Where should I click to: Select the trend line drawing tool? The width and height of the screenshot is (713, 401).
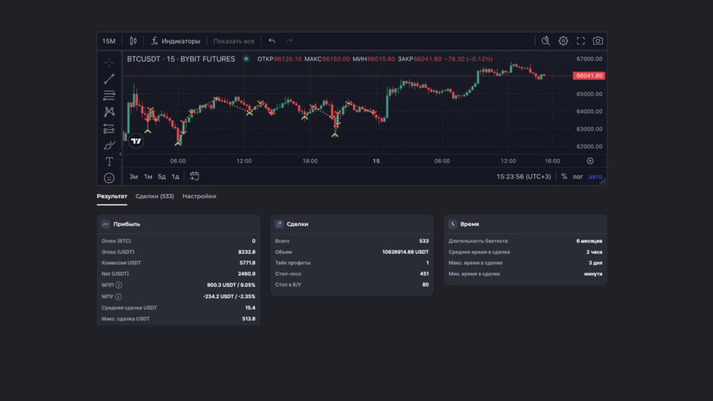pyautogui.click(x=109, y=79)
